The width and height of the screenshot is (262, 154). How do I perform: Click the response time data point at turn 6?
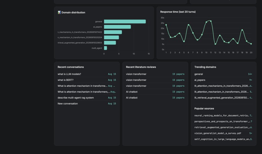(188, 25)
